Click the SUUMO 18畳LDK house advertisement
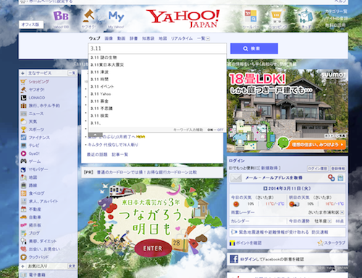362x278 pixels. [x=287, y=111]
